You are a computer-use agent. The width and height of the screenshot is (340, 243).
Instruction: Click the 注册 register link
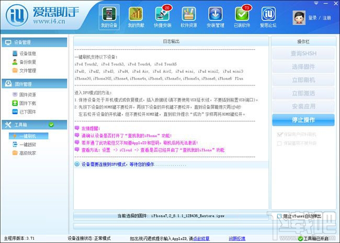pyautogui.click(x=327, y=18)
